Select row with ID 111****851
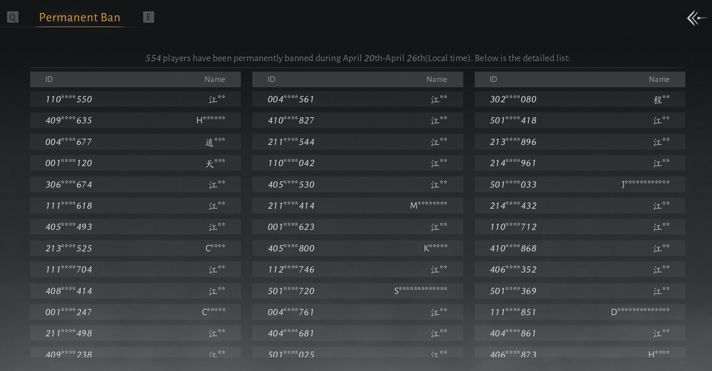The image size is (712, 371). [580, 312]
